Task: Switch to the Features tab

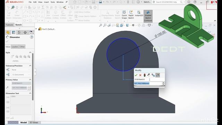Action: click(x=9, y=25)
